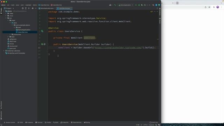This screenshot has width=224, height=126.
Task: Hide the Project panel
Action: pos(36,8)
